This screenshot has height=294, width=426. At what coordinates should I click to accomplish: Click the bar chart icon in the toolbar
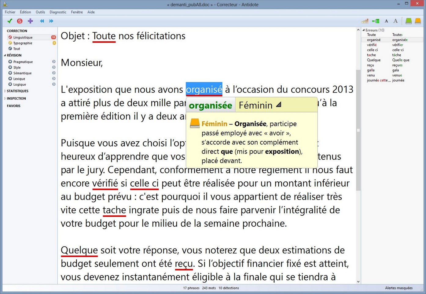365,21
